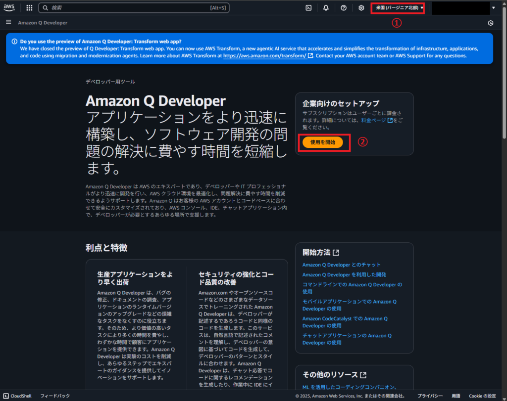Click the redacted account name box
The width and height of the screenshot is (507, 401).
coord(461,8)
